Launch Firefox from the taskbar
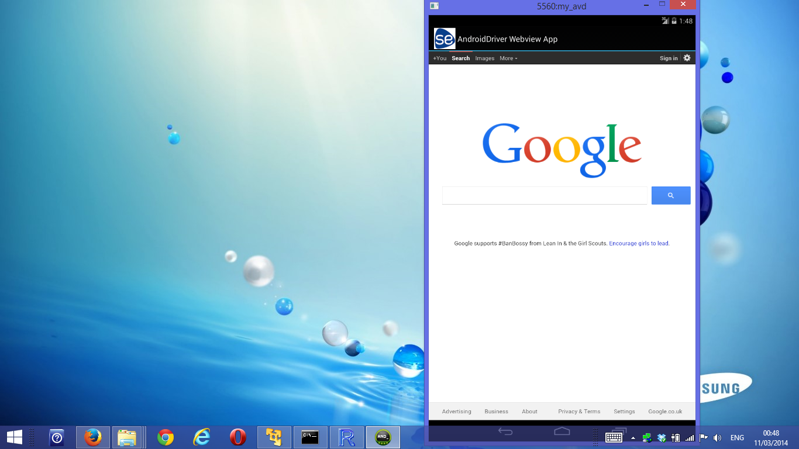799x449 pixels. (x=92, y=437)
